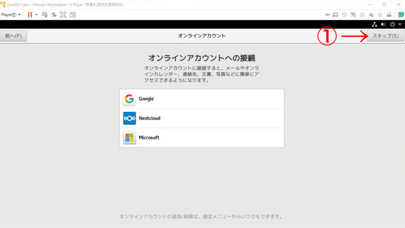Click the crossed-out window toolbar icon

(x=73, y=15)
